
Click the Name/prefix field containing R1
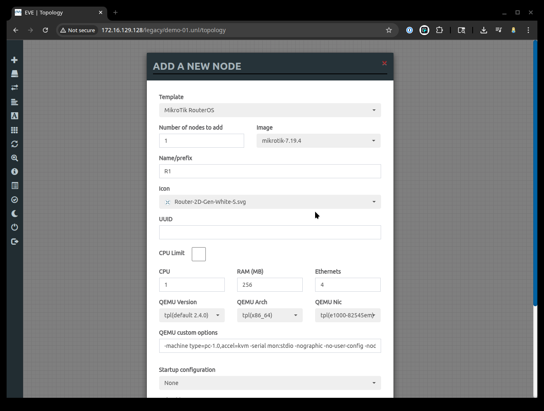pyautogui.click(x=270, y=171)
